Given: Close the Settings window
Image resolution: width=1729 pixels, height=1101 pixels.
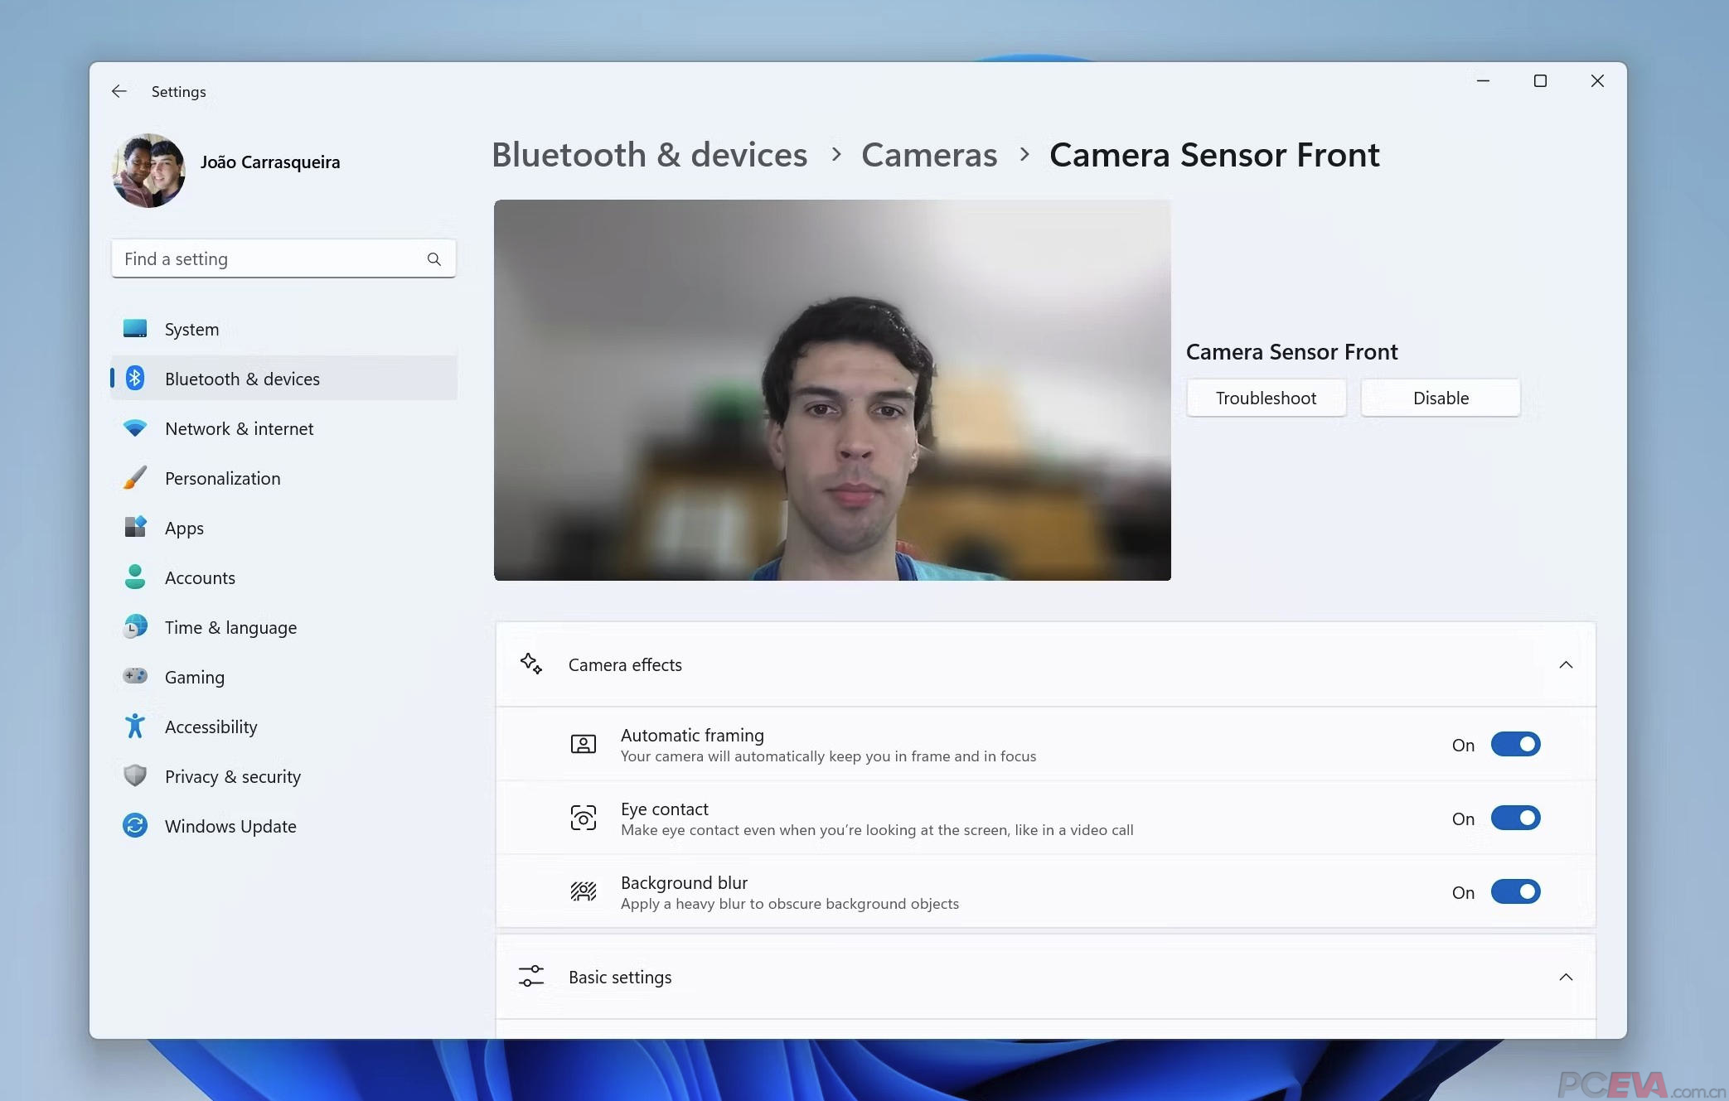Looking at the screenshot, I should click(x=1597, y=80).
